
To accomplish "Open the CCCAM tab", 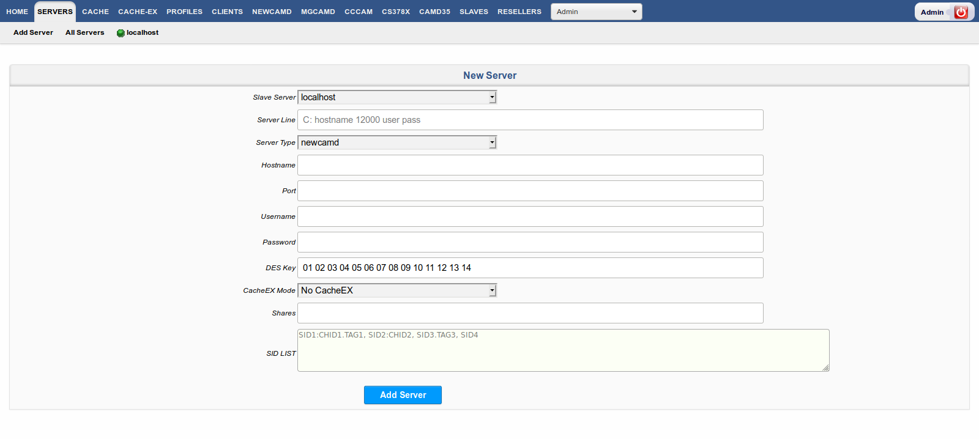I will pyautogui.click(x=359, y=12).
